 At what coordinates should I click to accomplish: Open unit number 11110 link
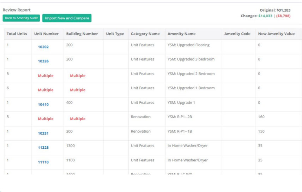pos(43,162)
